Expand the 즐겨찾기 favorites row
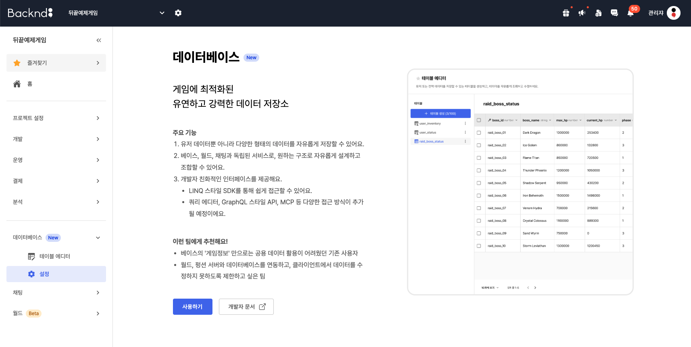 click(56, 63)
